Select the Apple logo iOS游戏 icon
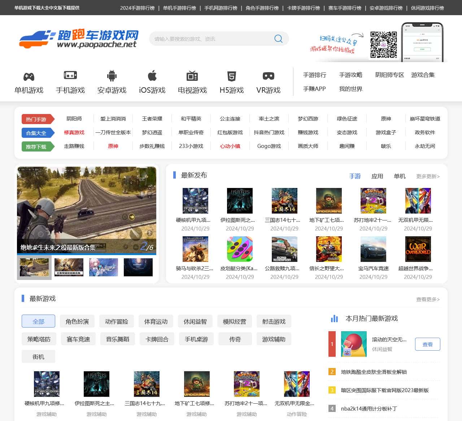 pos(152,76)
